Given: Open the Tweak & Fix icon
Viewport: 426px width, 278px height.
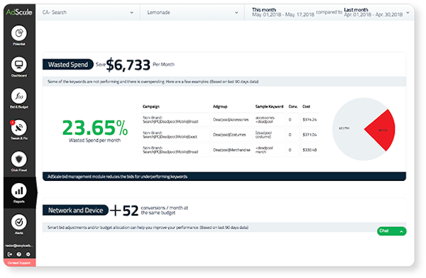Looking at the screenshot, I should [x=19, y=128].
